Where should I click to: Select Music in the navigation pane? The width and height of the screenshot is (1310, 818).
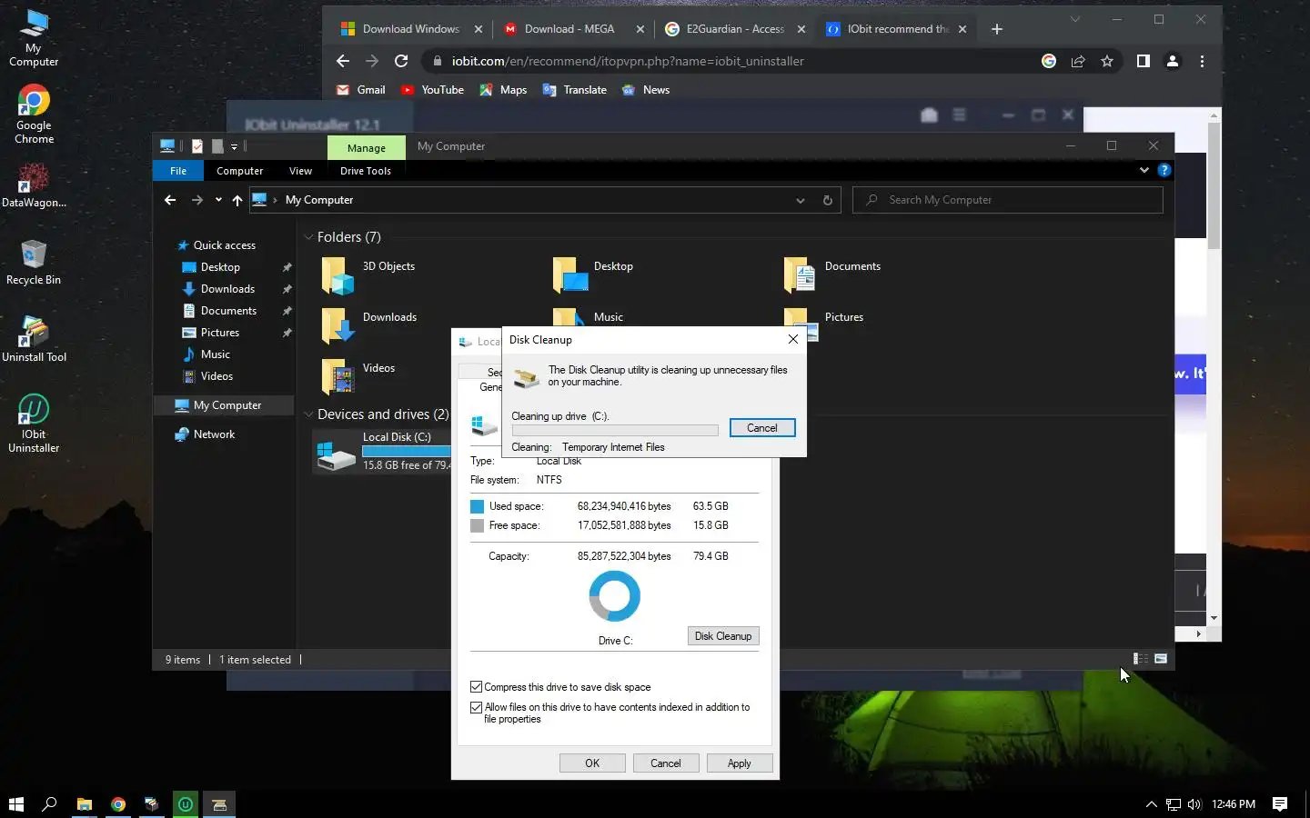click(216, 354)
